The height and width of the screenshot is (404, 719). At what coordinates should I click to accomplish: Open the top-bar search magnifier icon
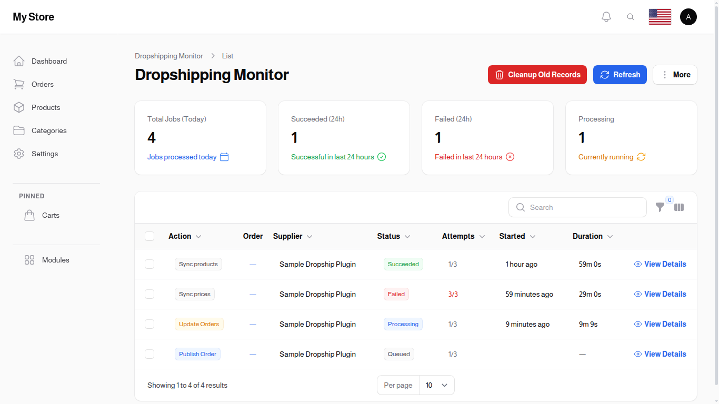[631, 16]
